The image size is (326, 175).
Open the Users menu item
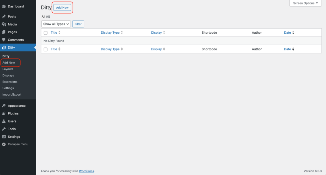click(x=12, y=121)
